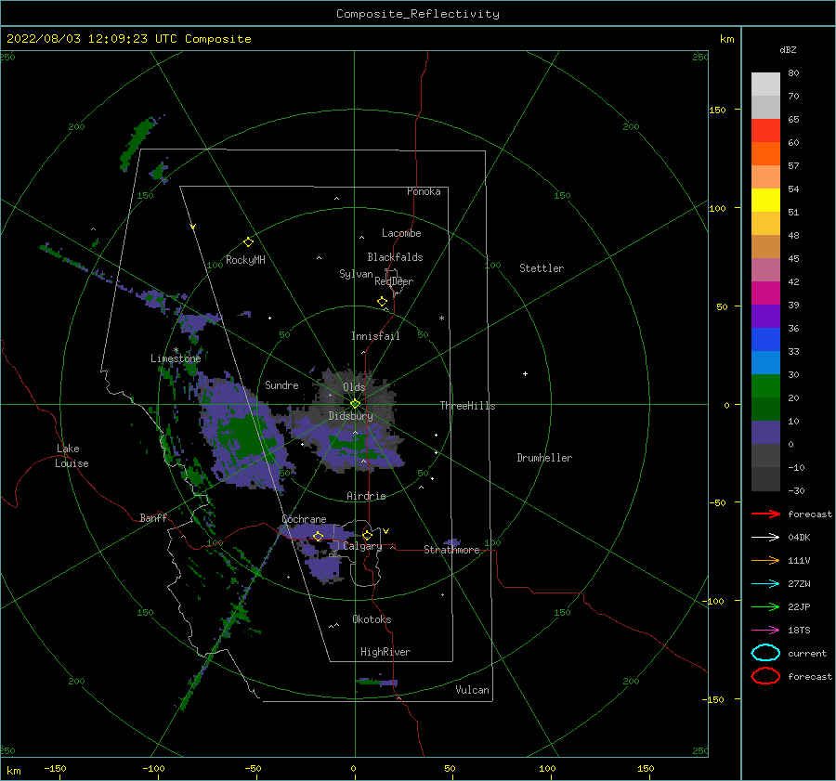
Task: Click the Limestone label
Action: tap(176, 358)
